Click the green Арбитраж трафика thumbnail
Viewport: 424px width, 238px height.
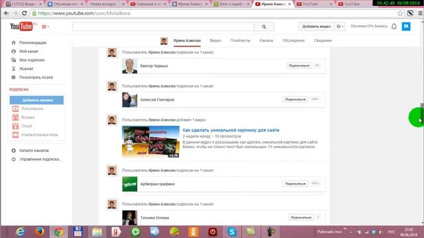pos(130,184)
